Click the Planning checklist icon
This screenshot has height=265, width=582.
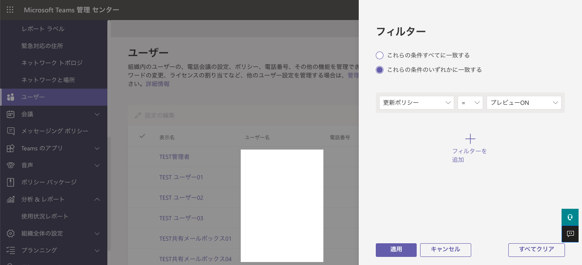pyautogui.click(x=11, y=251)
